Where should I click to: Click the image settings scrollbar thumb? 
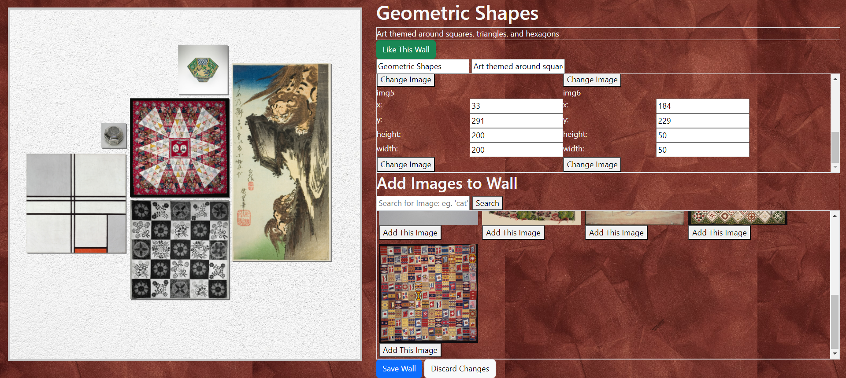pyautogui.click(x=835, y=147)
